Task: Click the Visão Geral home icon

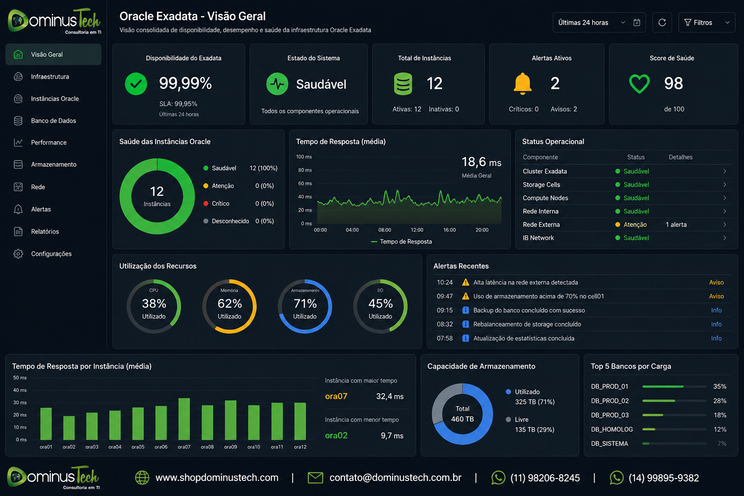Action: point(18,54)
